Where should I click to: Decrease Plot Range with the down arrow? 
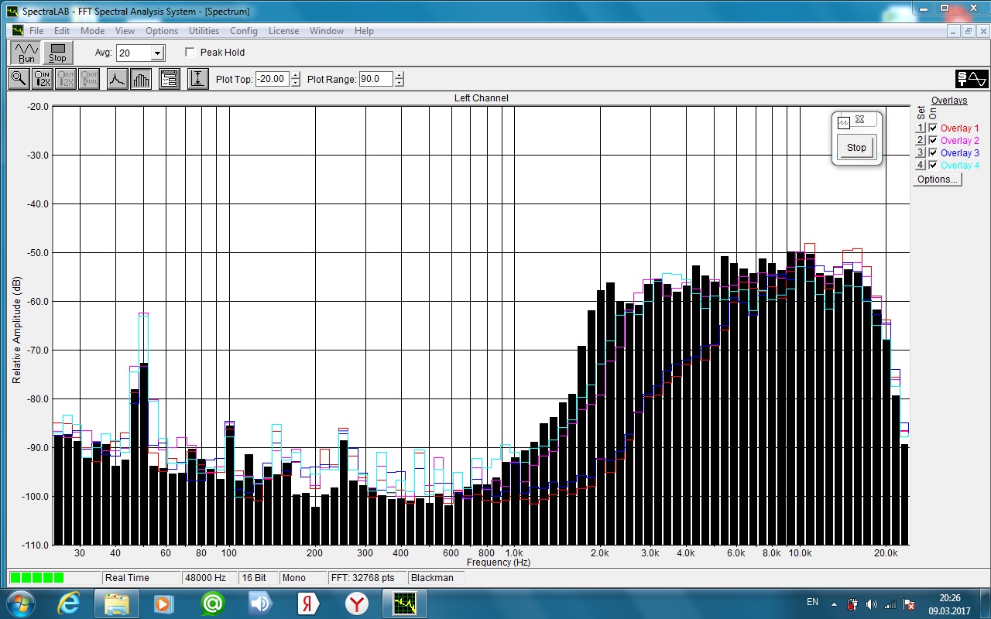pos(399,83)
